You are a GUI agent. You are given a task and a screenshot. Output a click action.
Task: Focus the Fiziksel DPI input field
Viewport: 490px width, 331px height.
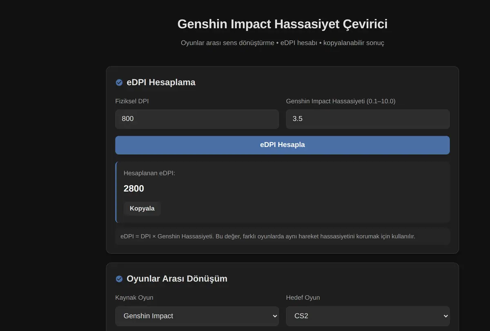[197, 119]
